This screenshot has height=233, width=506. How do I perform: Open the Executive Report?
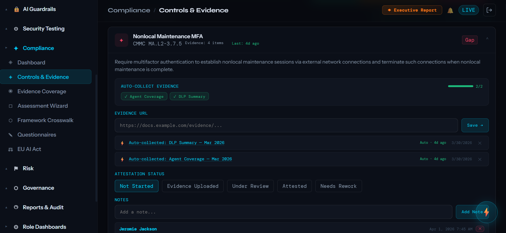412,10
